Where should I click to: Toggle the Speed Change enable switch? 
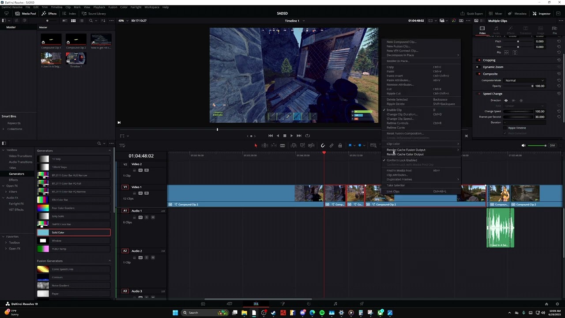[x=479, y=94]
